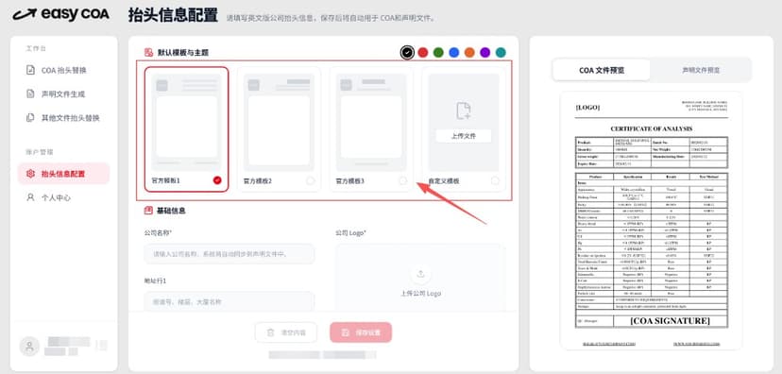Choose the red theme color
The height and width of the screenshot is (374, 782).
coord(423,52)
